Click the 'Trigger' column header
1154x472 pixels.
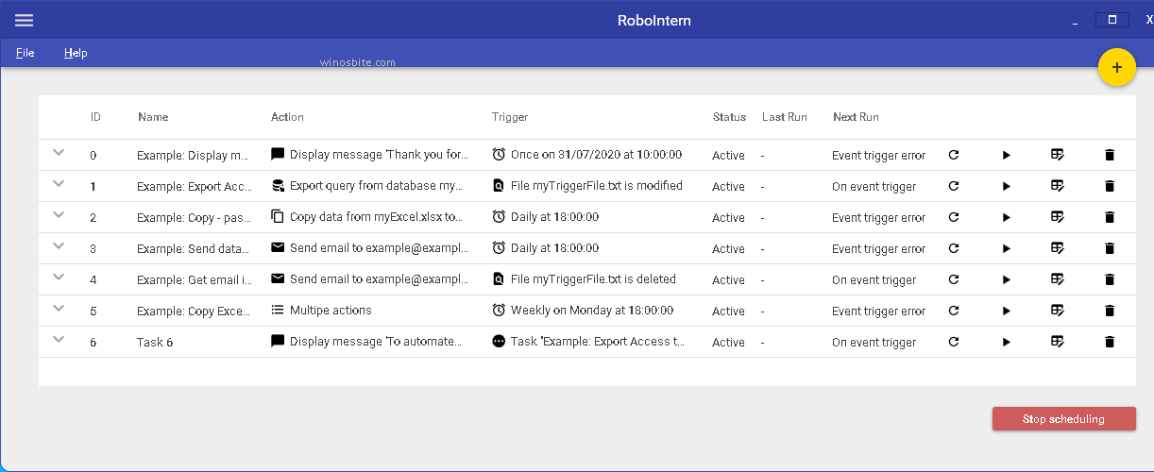coord(510,117)
